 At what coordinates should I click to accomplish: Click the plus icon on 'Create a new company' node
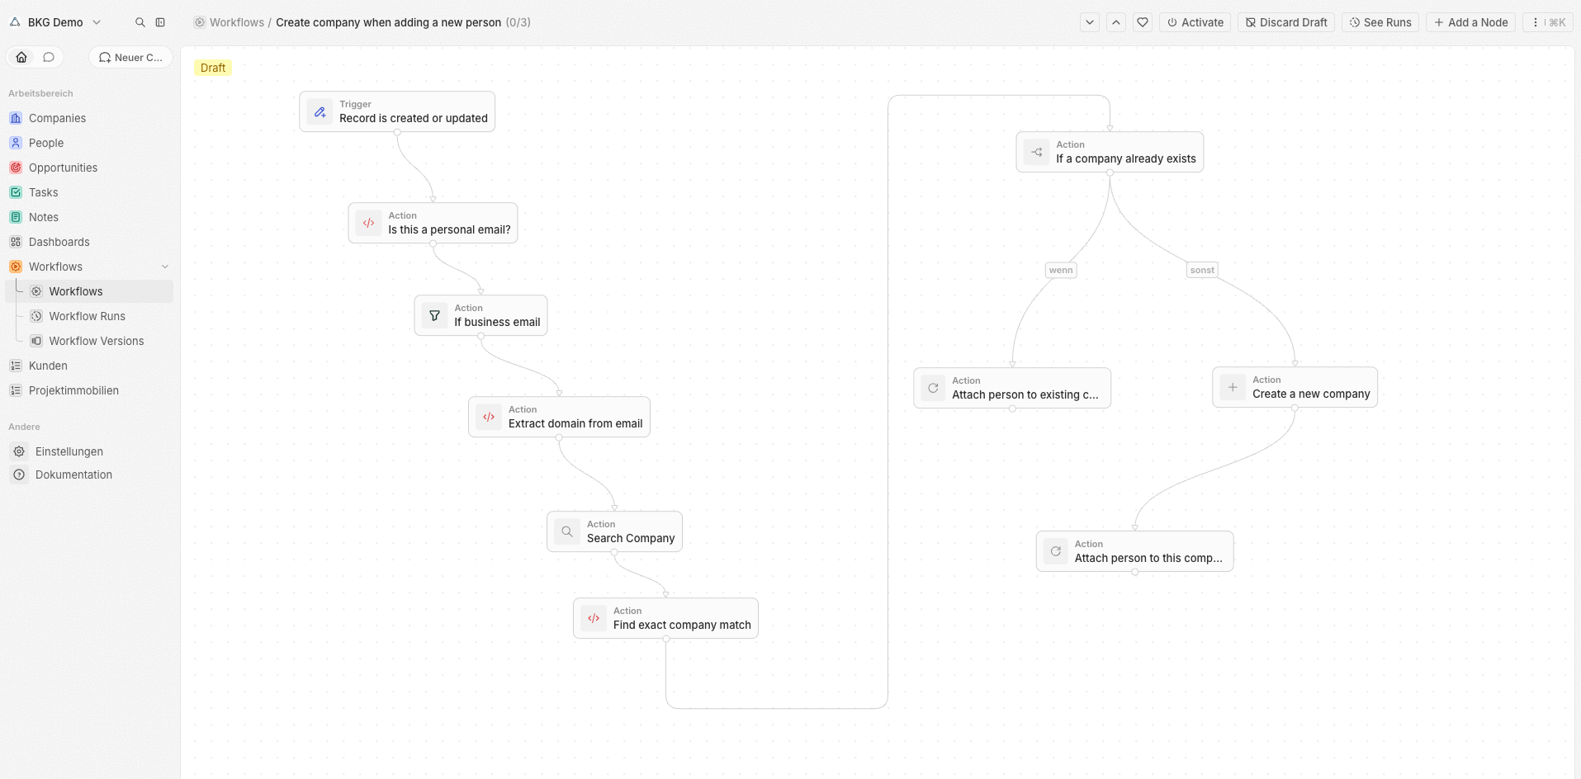pyautogui.click(x=1233, y=387)
